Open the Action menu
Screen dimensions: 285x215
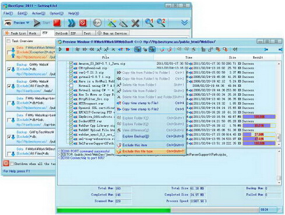coord(38,13)
